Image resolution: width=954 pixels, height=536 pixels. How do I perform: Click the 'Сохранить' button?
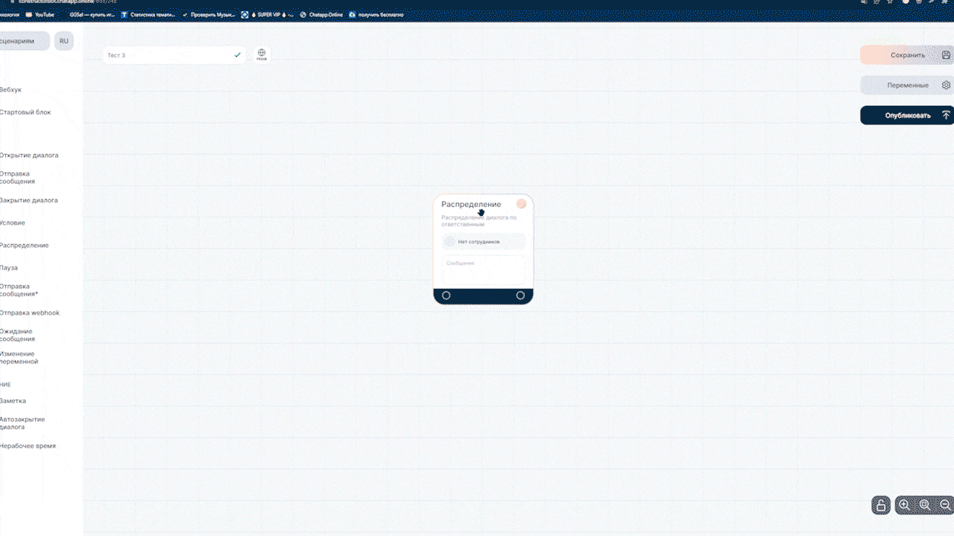point(906,55)
